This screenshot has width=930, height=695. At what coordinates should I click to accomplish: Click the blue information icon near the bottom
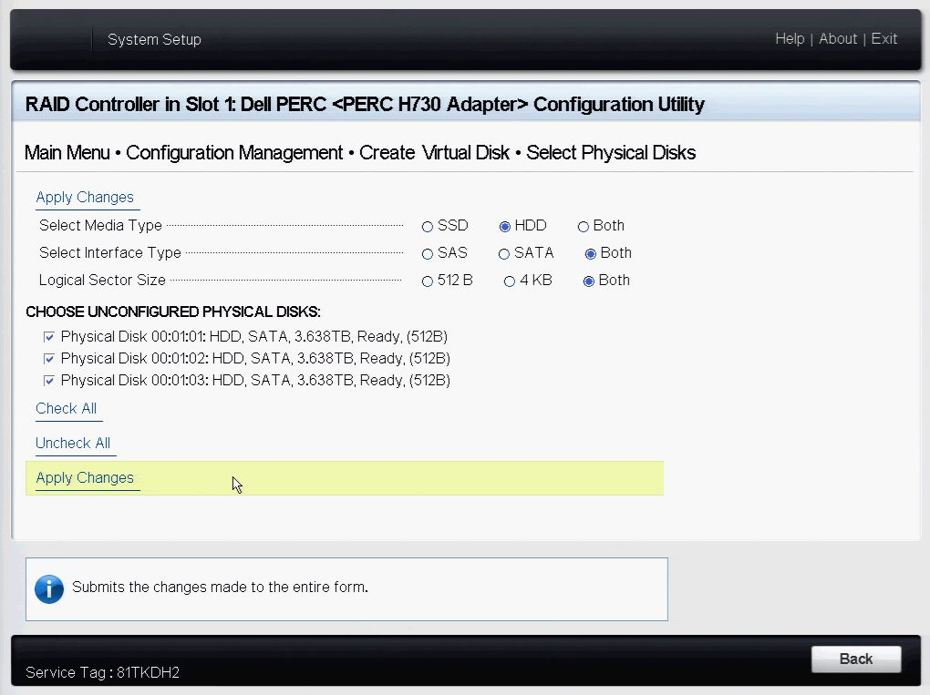point(49,588)
